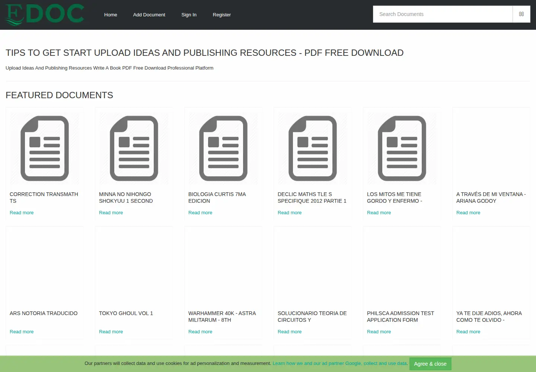Read more about Ars Notoria Traducido
This screenshot has height=372, width=536.
click(22, 332)
